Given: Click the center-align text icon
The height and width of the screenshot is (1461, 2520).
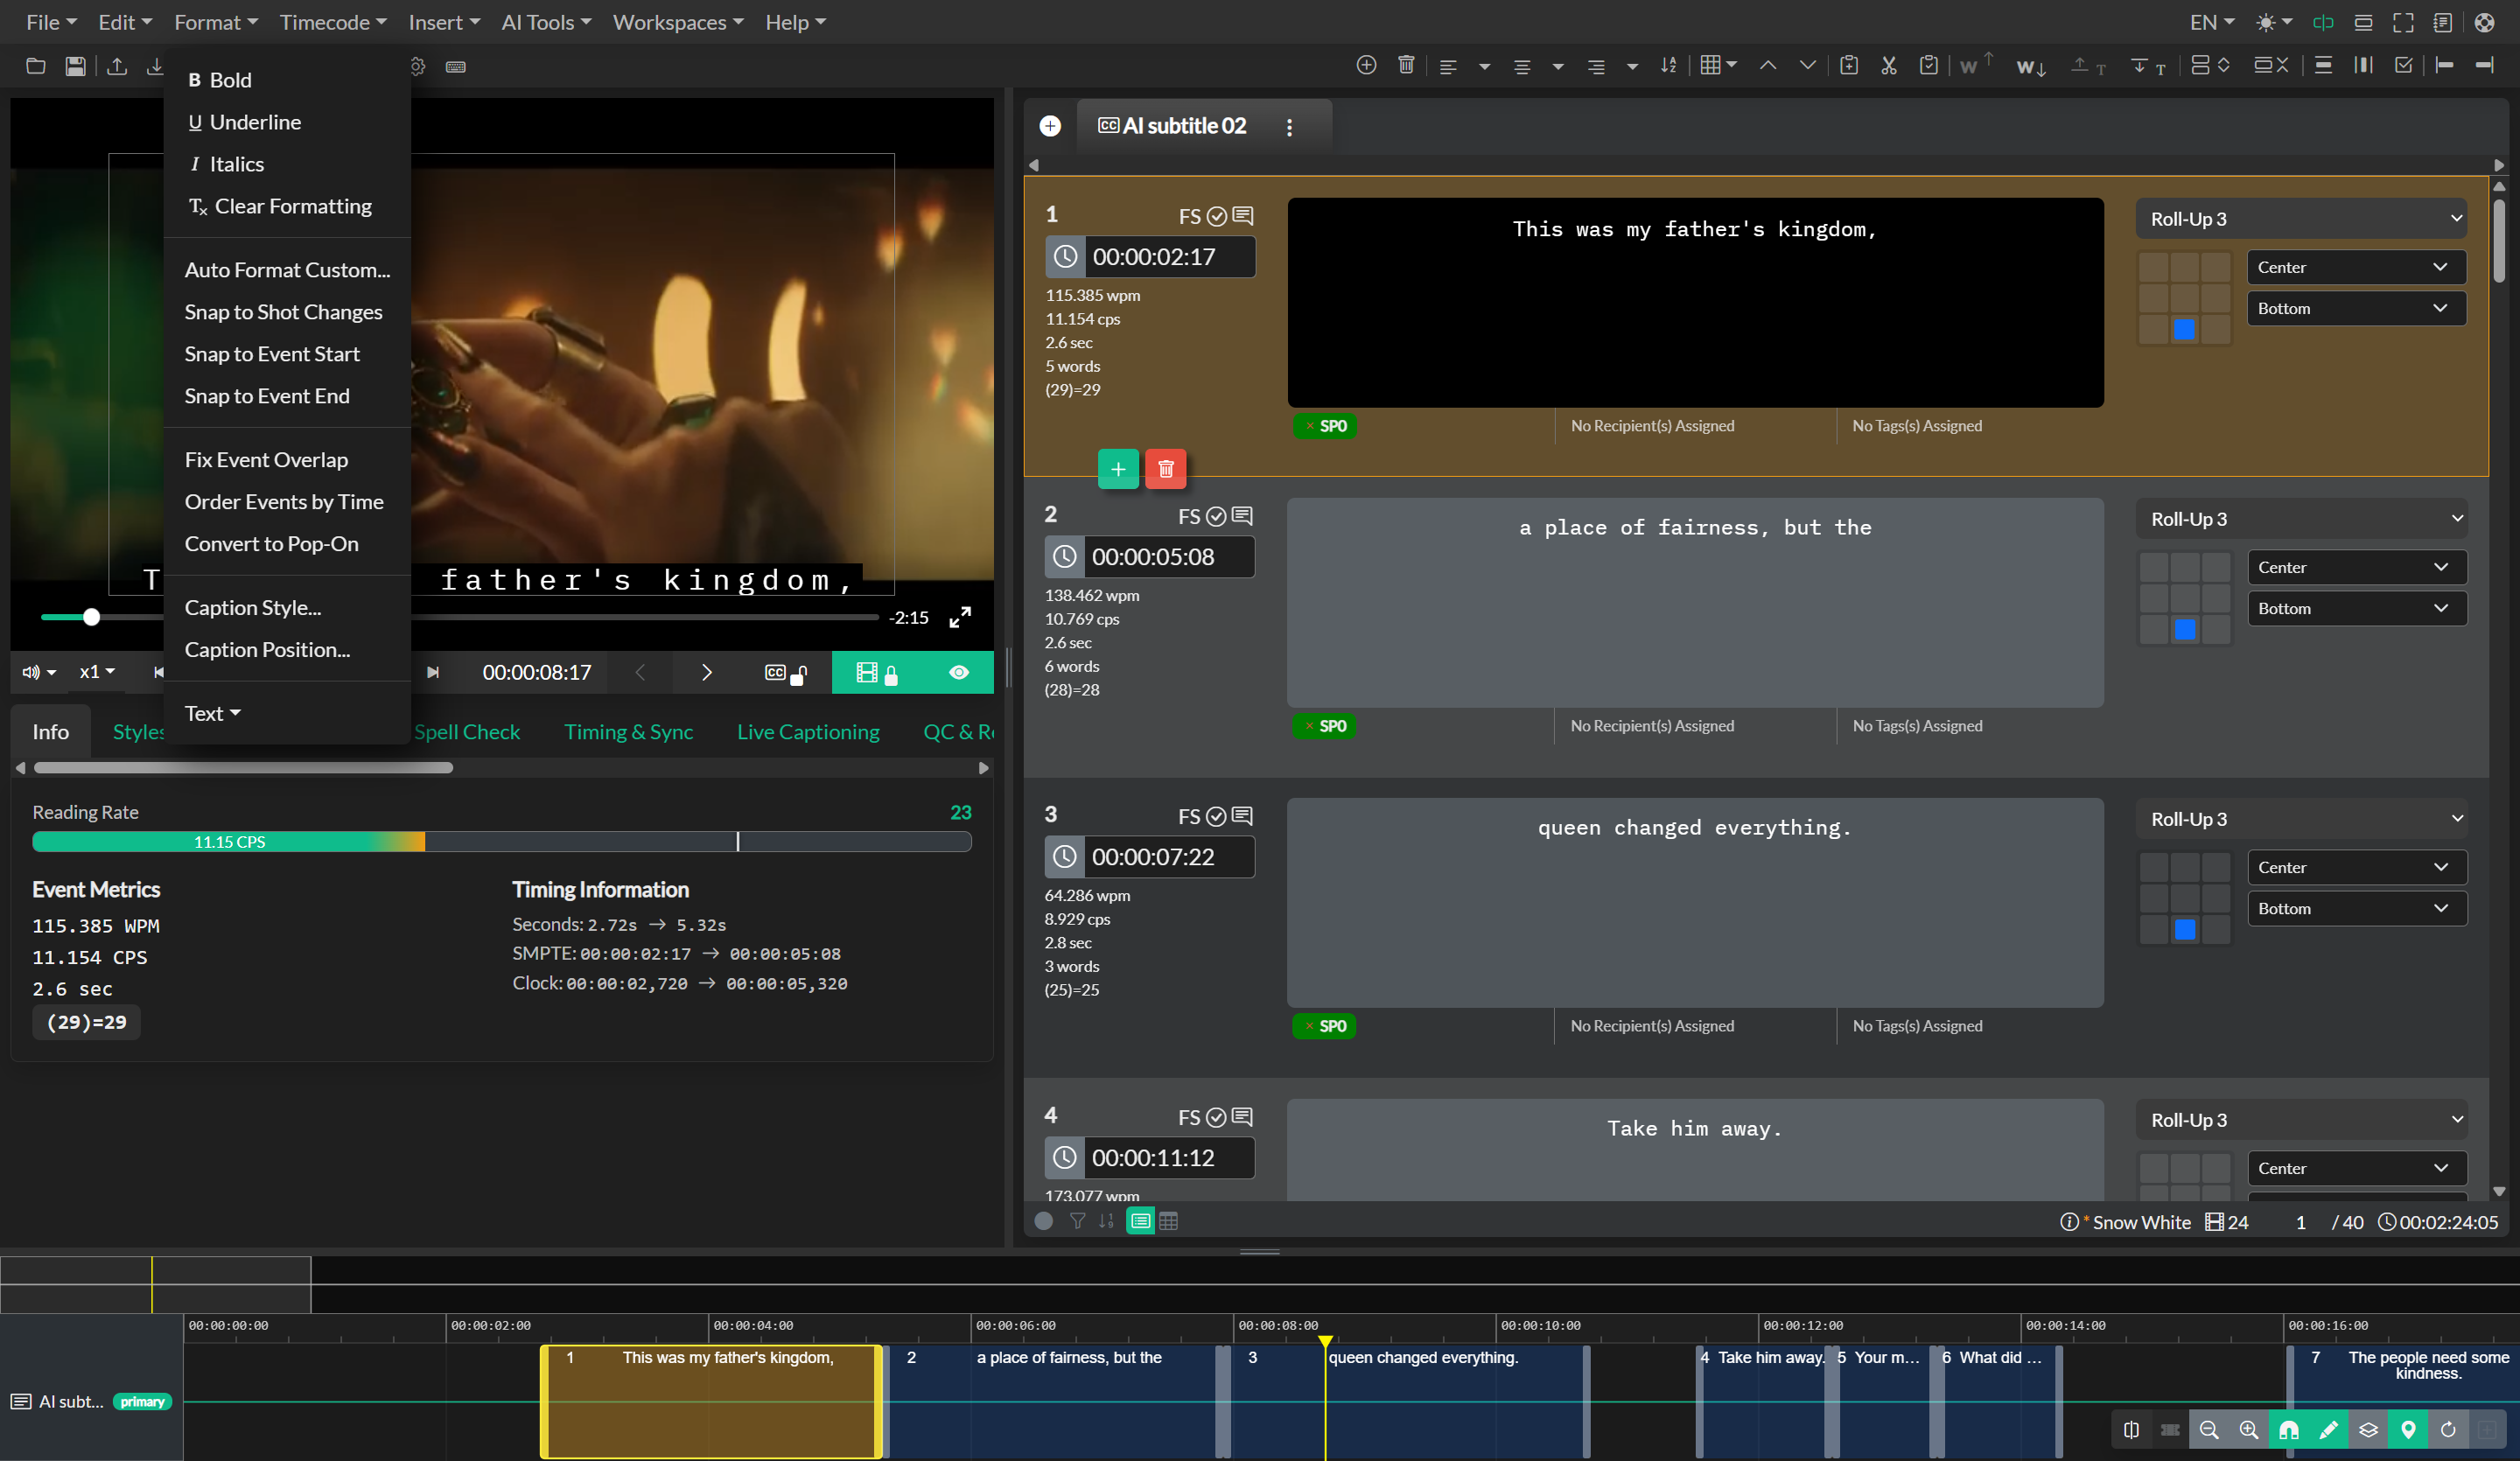Looking at the screenshot, I should tap(1522, 66).
